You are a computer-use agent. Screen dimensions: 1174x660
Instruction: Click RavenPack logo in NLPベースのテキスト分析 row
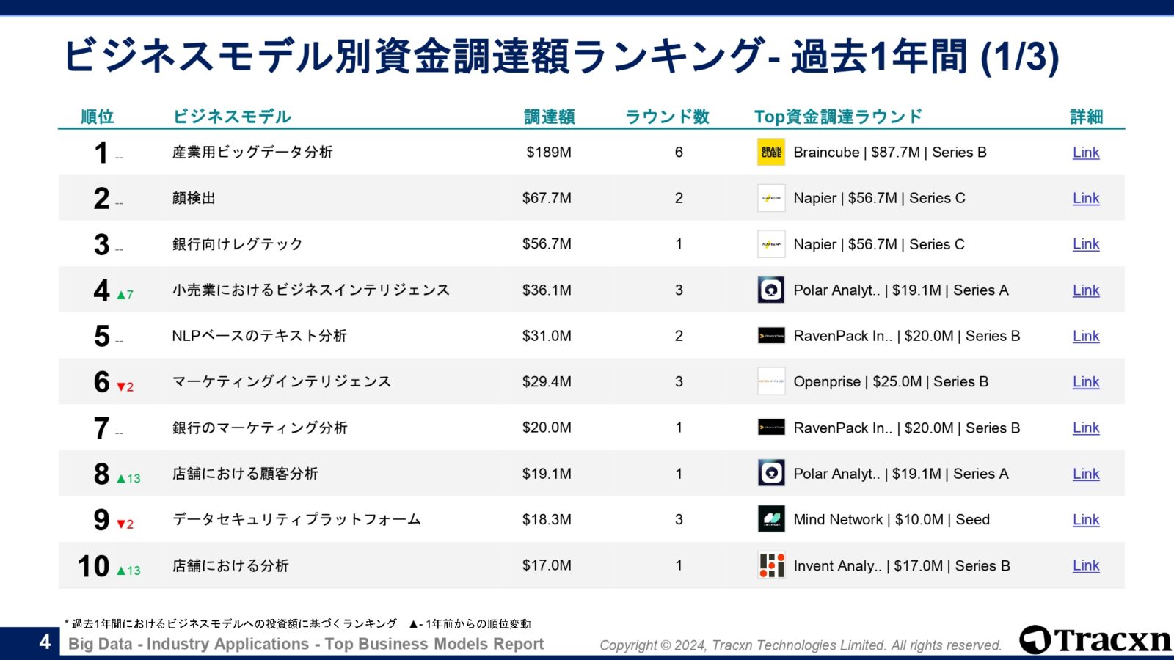[771, 336]
